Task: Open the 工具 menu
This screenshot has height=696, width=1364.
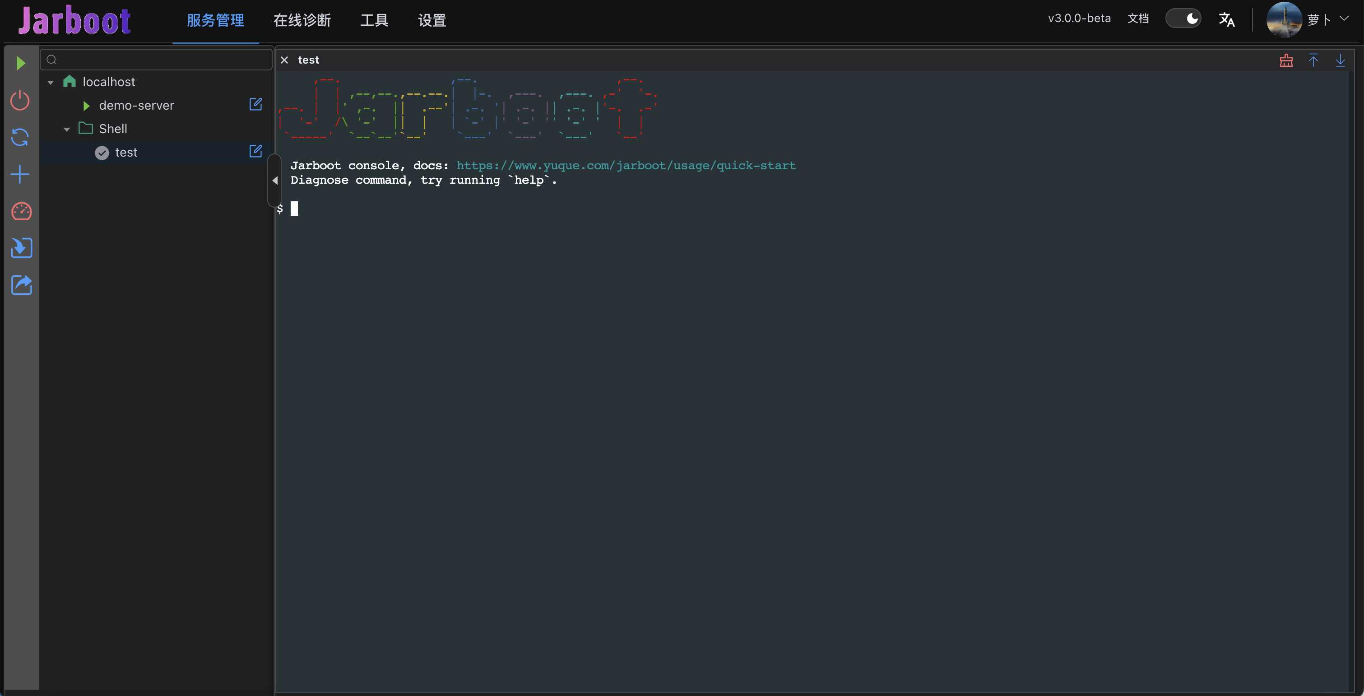Action: click(x=374, y=21)
